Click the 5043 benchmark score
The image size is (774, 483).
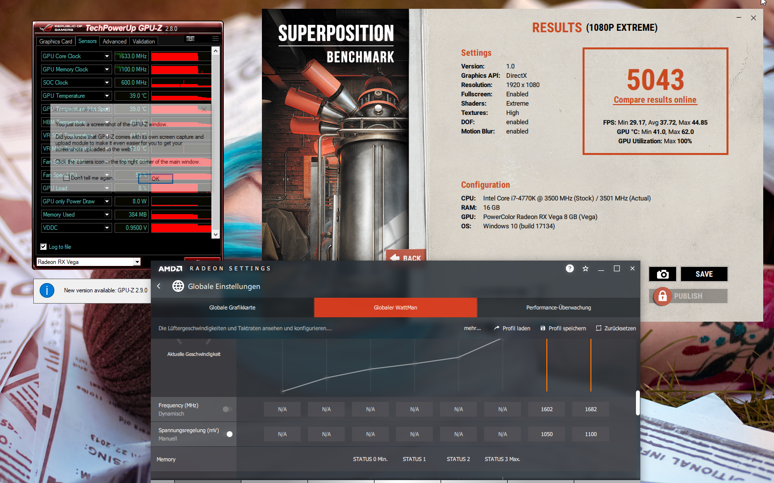[x=656, y=79]
